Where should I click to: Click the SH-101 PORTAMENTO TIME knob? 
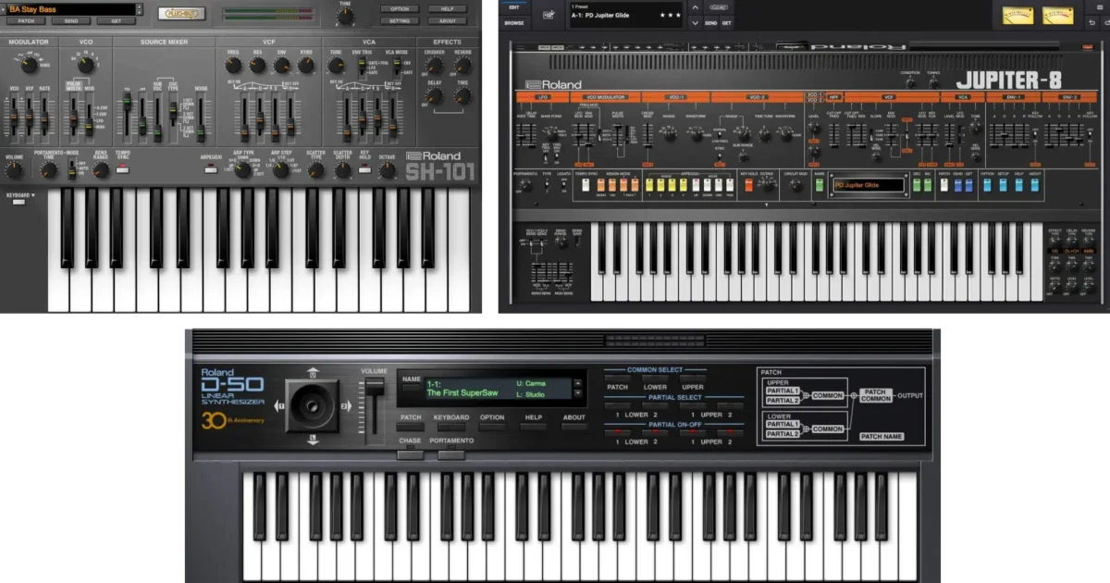click(49, 170)
